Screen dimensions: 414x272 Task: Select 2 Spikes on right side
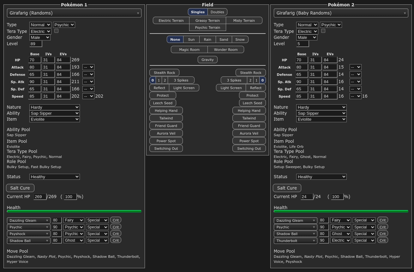[250, 80]
